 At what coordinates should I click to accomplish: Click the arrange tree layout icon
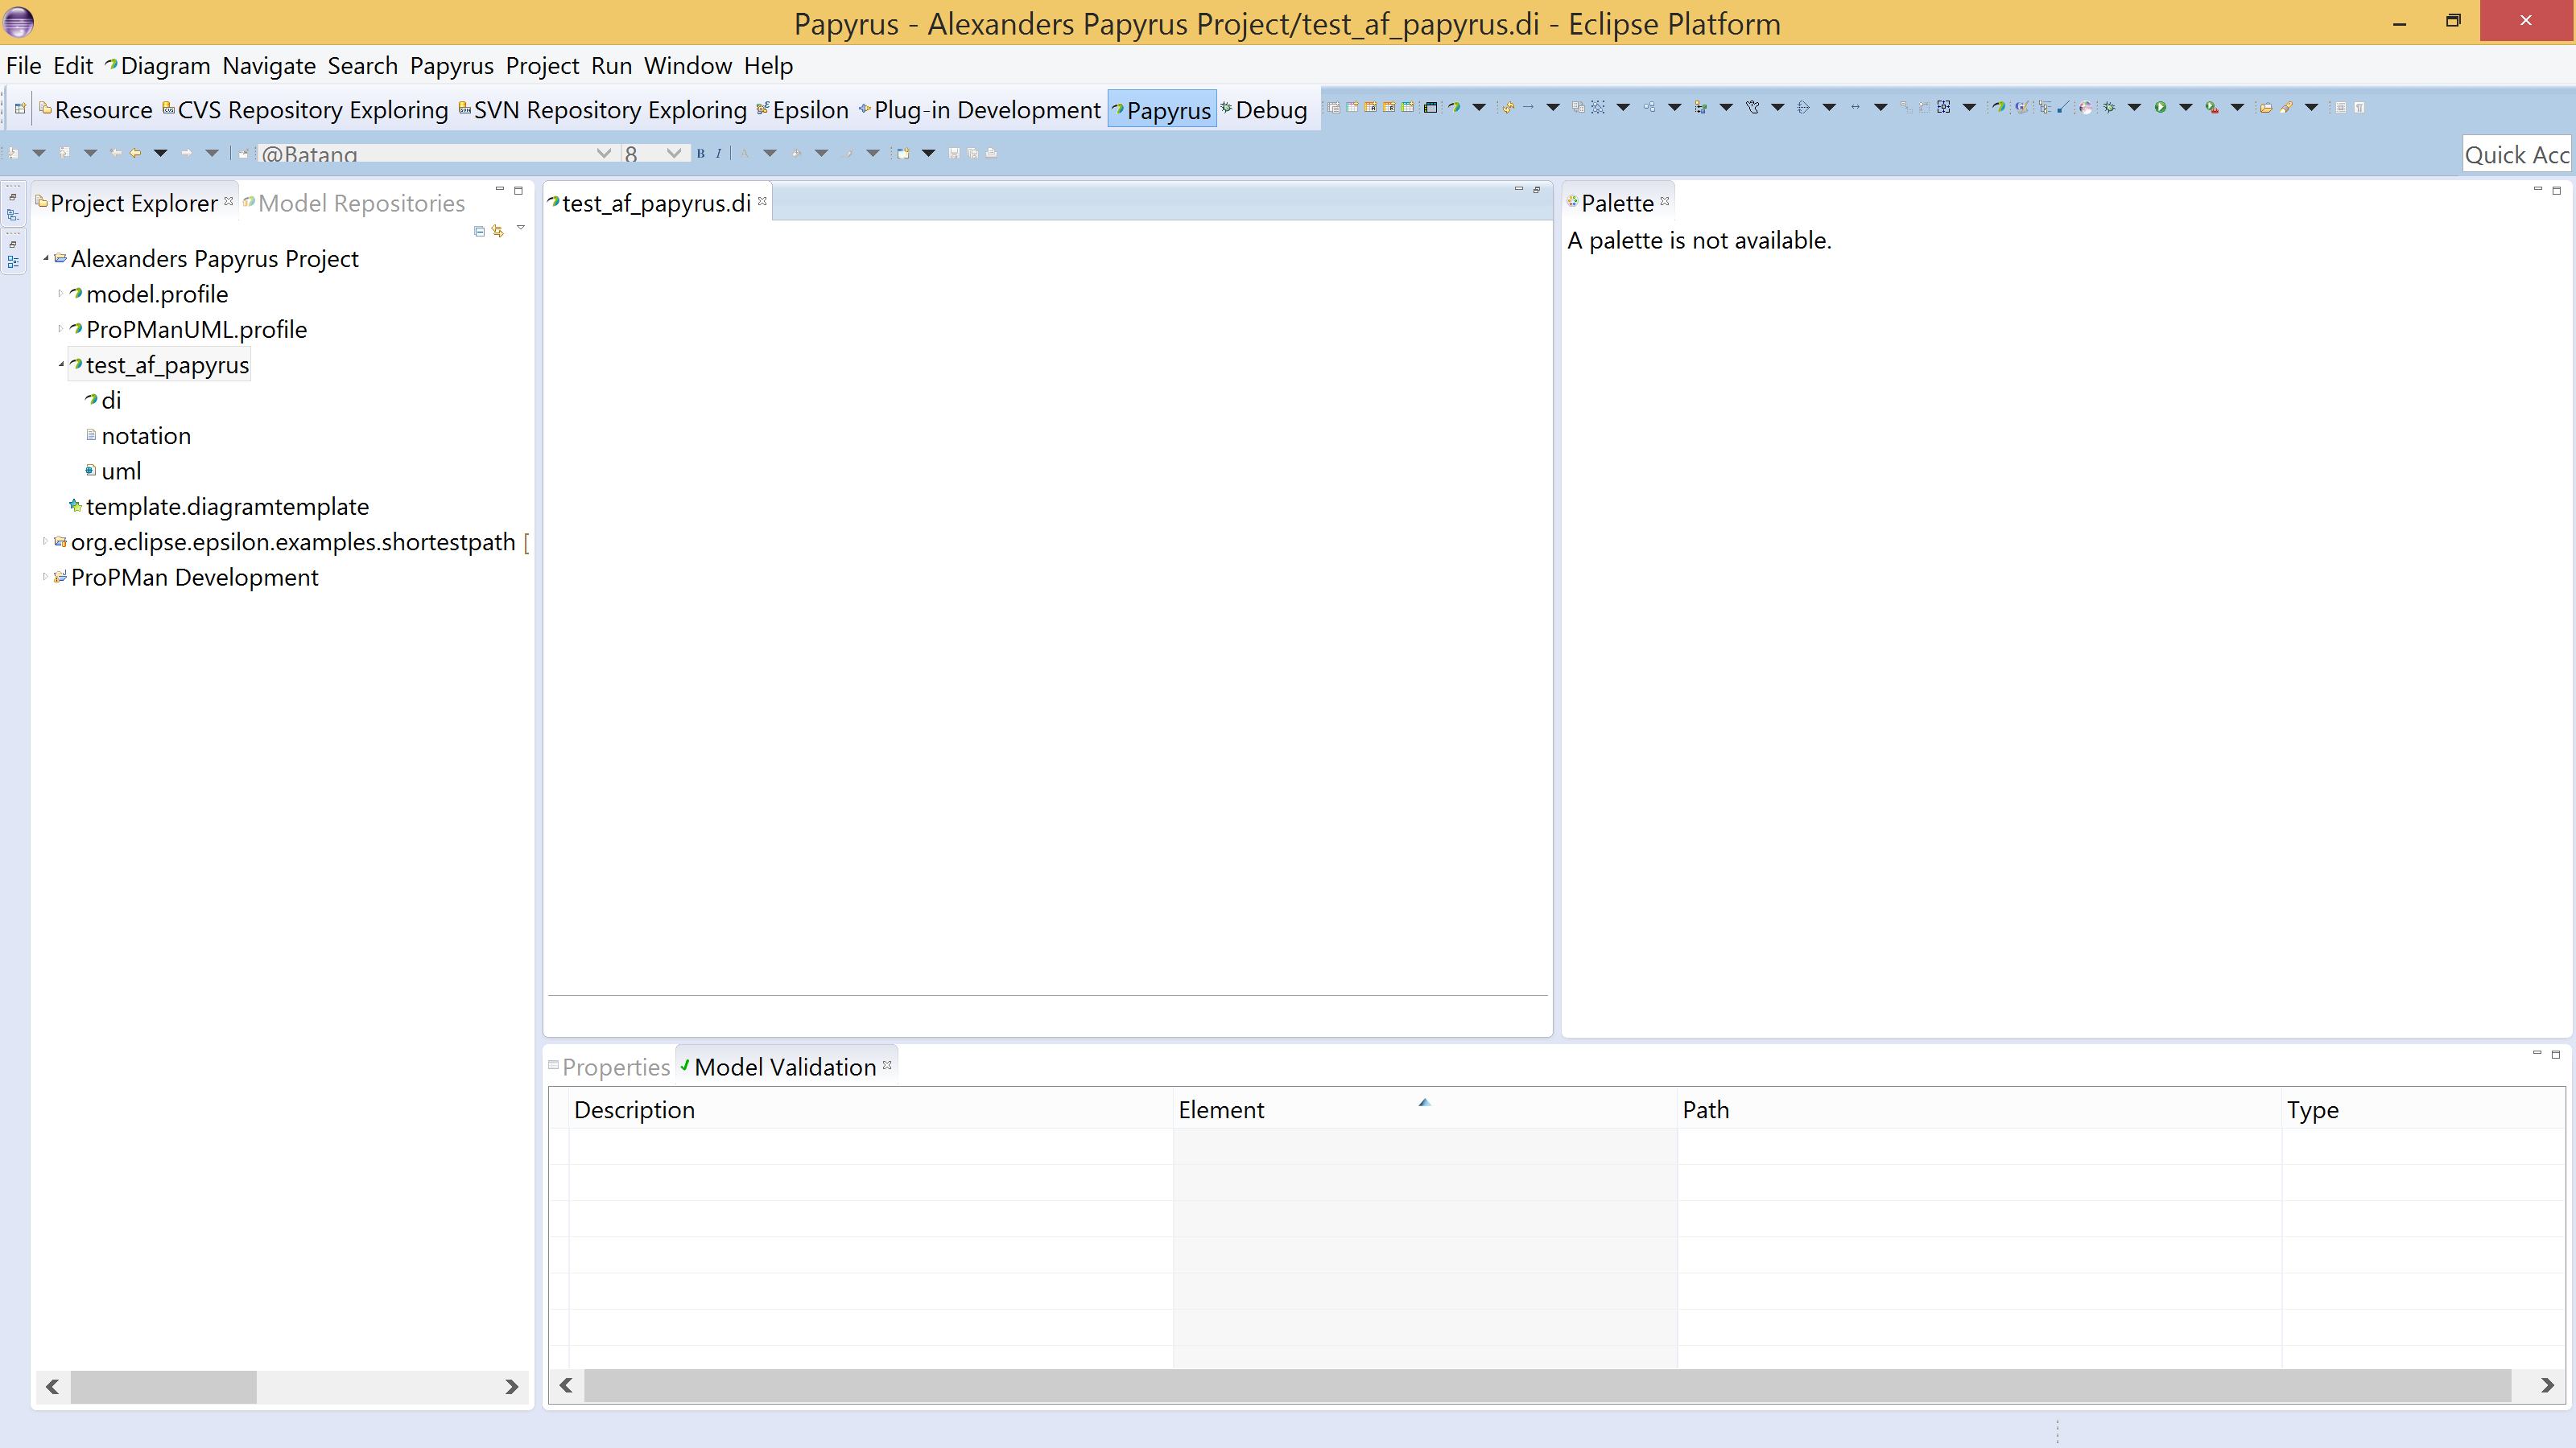point(1700,108)
